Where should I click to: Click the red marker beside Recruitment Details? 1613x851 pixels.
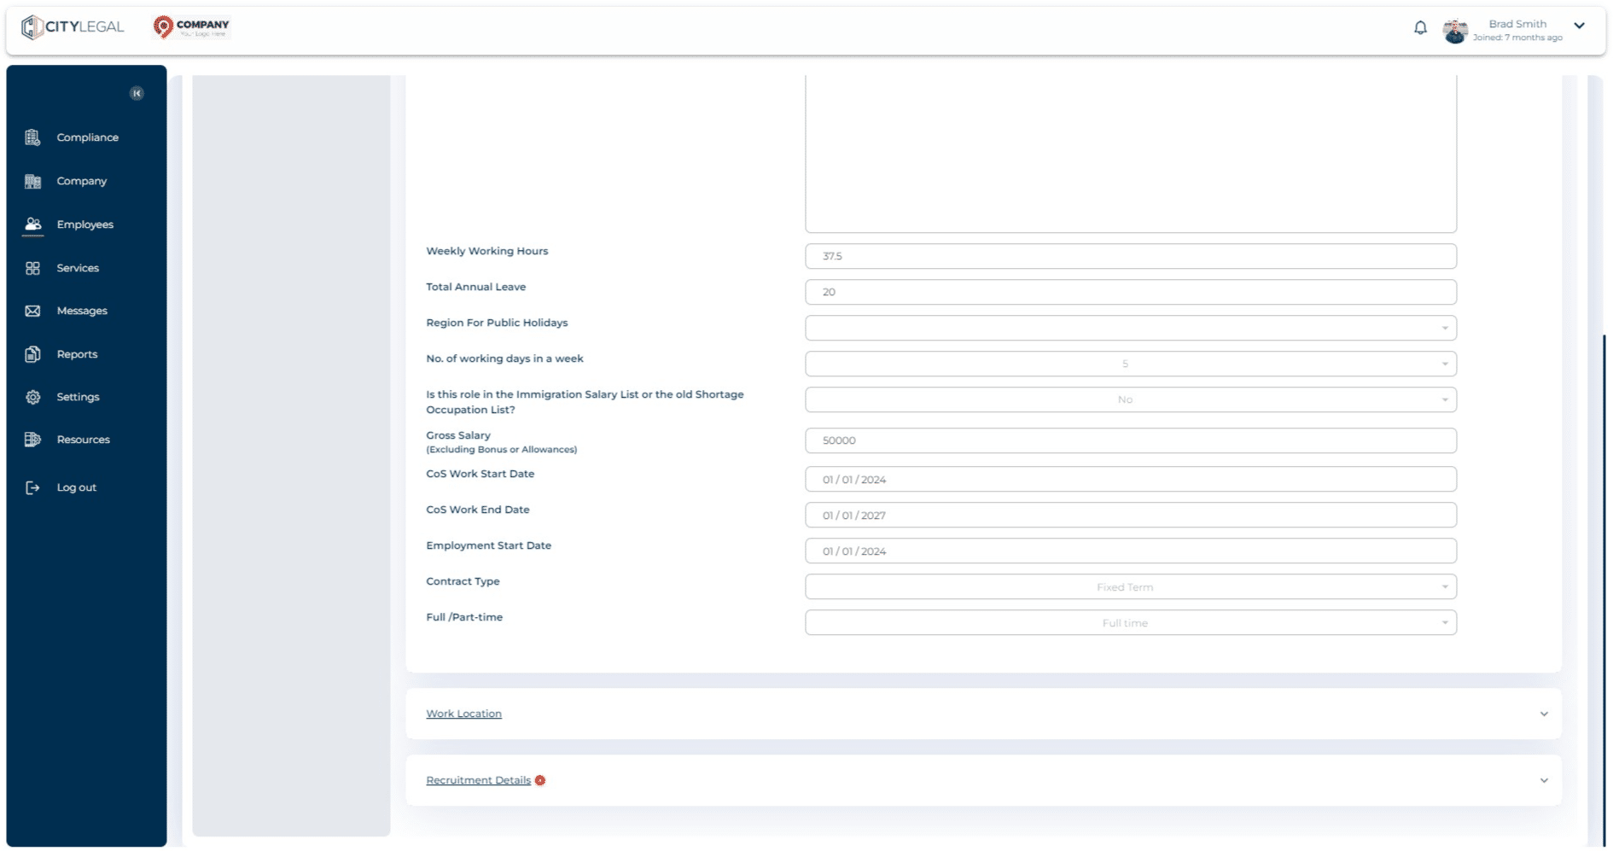(540, 780)
